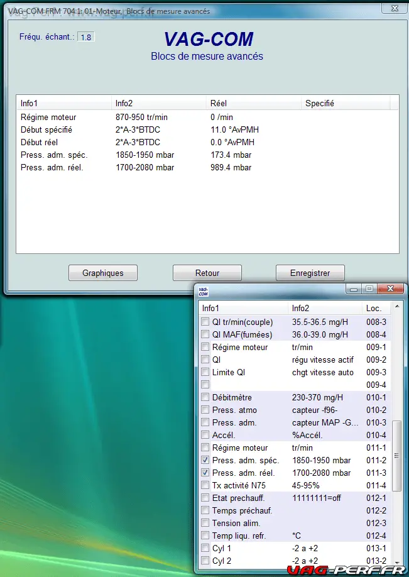Click scroll down arrow in selection list

pyautogui.click(x=397, y=563)
